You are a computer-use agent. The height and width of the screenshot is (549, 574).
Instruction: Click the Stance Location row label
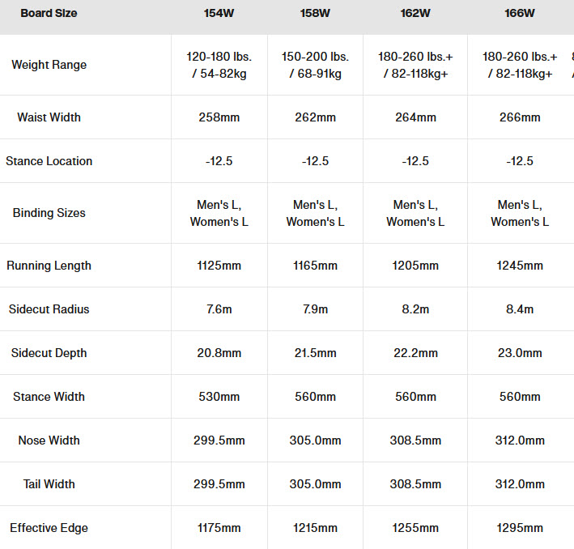[x=49, y=161]
